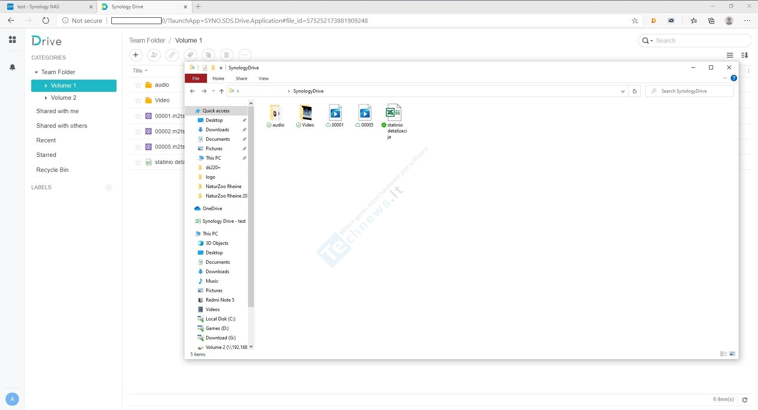Select the 00005 video file in Explorer
758x410 pixels.
365,116
